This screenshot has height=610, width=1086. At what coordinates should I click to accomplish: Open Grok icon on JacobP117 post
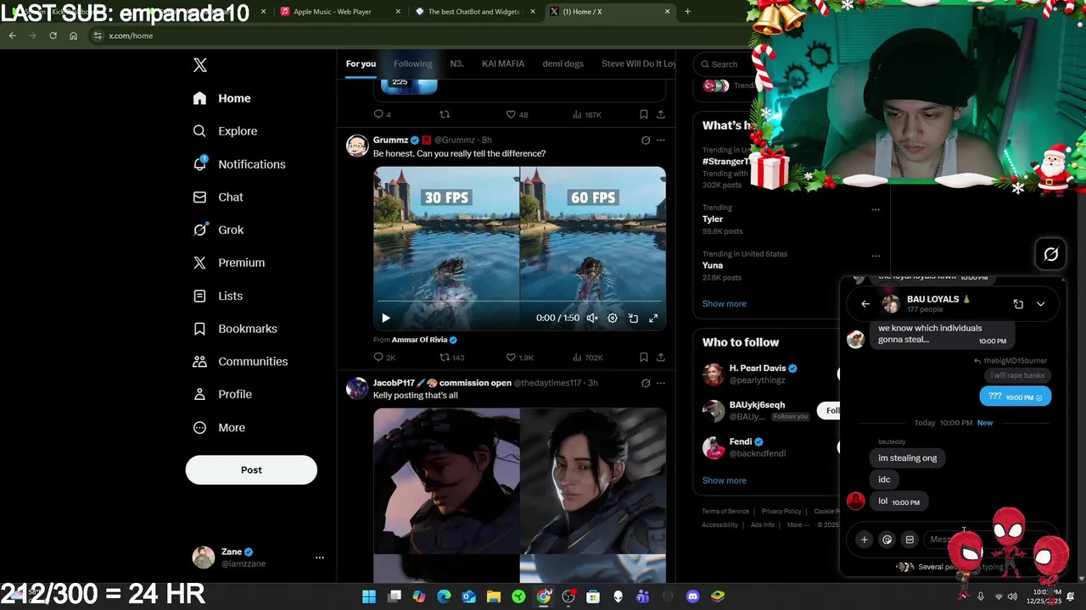[646, 383]
